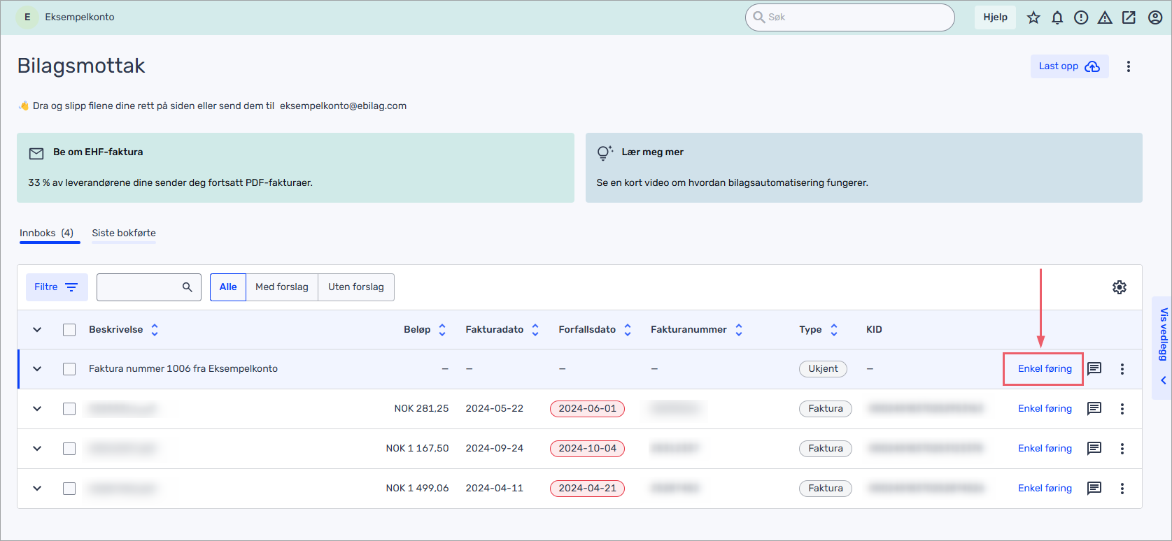This screenshot has width=1172, height=541.
Task: Open the Be om EHF-faktura card
Action: coord(295,168)
